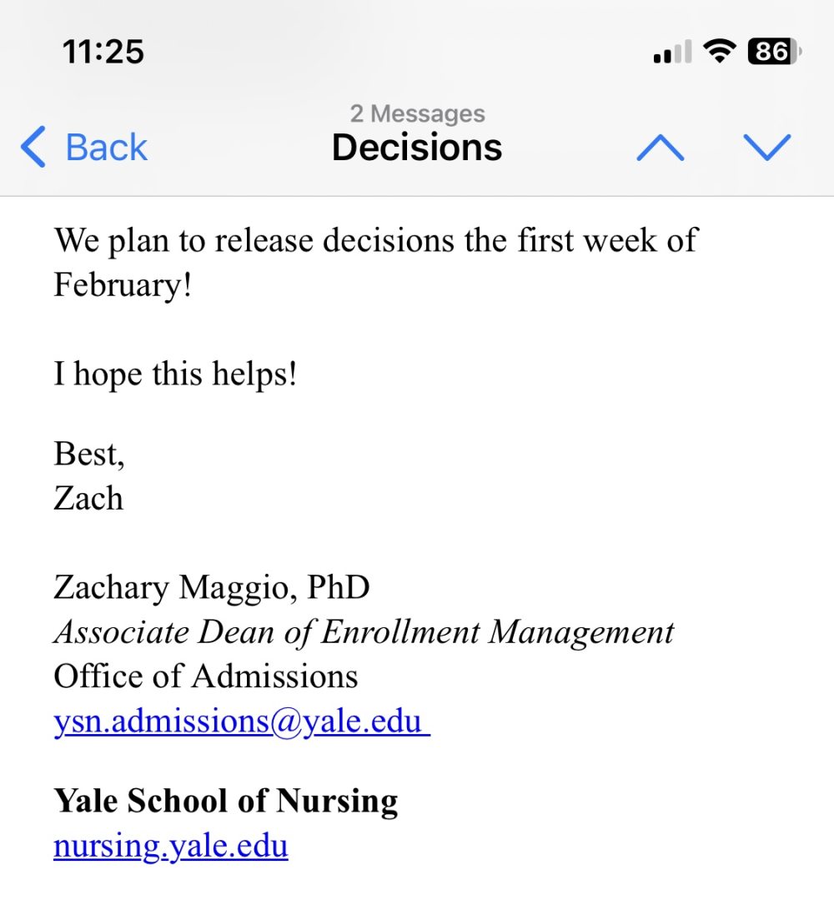This screenshot has height=915, width=834.
Task: Open ysn.admissions@yale.edu email link
Action: (242, 721)
